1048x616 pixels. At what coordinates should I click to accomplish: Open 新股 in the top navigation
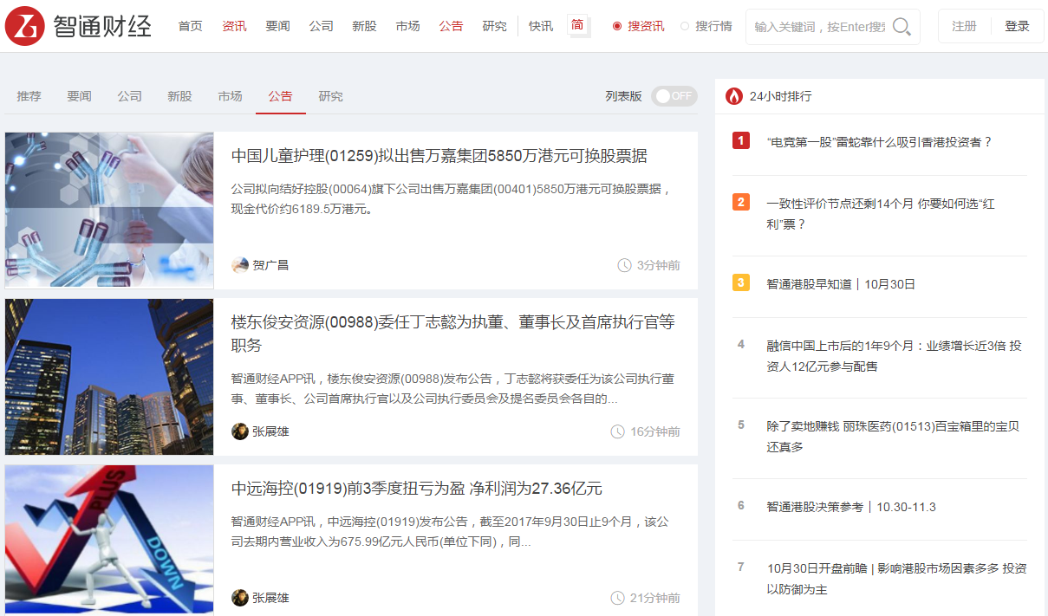click(364, 26)
